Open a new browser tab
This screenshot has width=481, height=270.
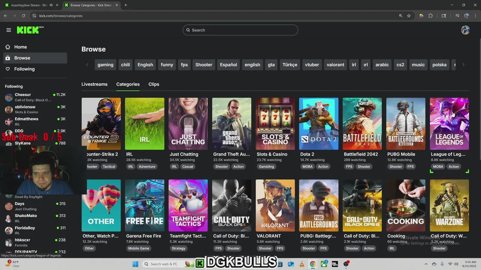point(126,5)
